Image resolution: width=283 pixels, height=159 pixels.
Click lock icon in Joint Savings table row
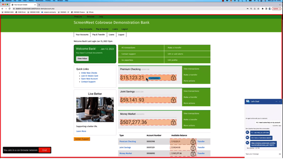(193, 147)
